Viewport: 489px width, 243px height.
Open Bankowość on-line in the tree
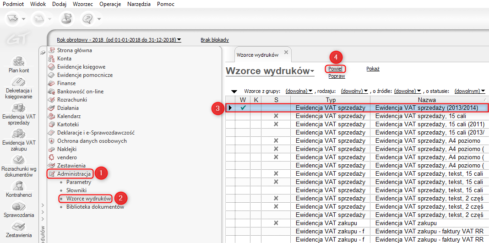[x=80, y=92]
